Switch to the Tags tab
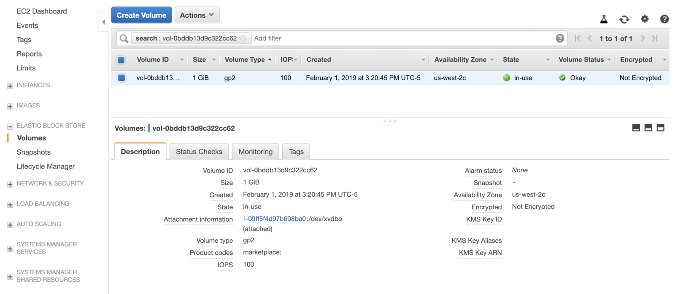 [x=296, y=152]
